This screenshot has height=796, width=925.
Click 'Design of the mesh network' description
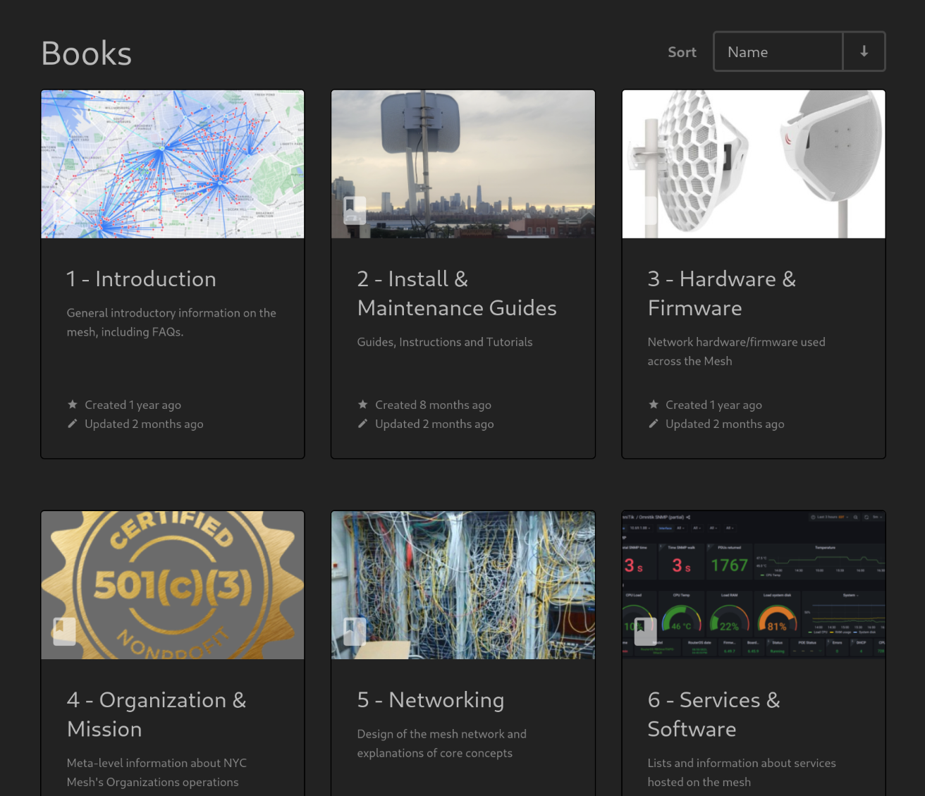[442, 744]
